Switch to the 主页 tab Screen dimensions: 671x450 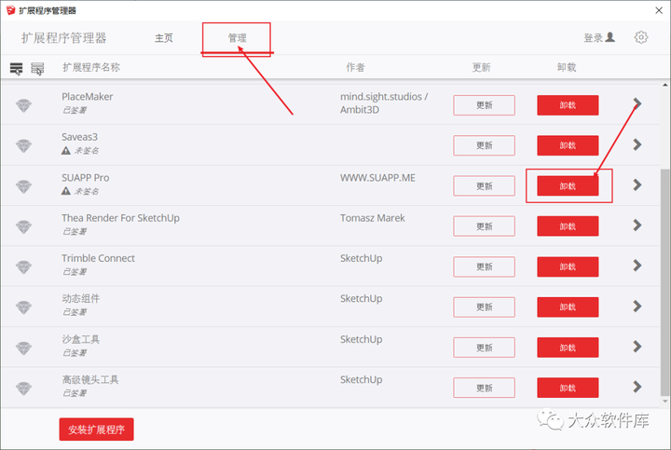point(163,38)
